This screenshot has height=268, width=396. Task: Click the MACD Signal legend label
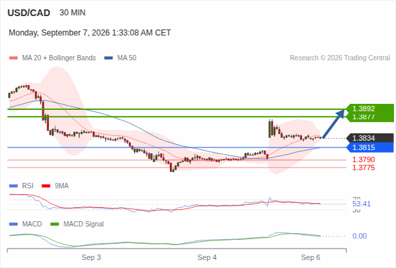84,224
